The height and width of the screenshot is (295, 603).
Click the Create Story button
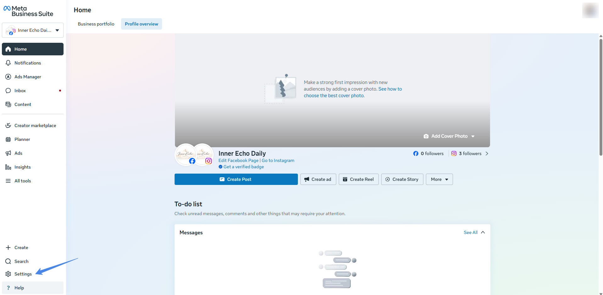[x=402, y=179]
